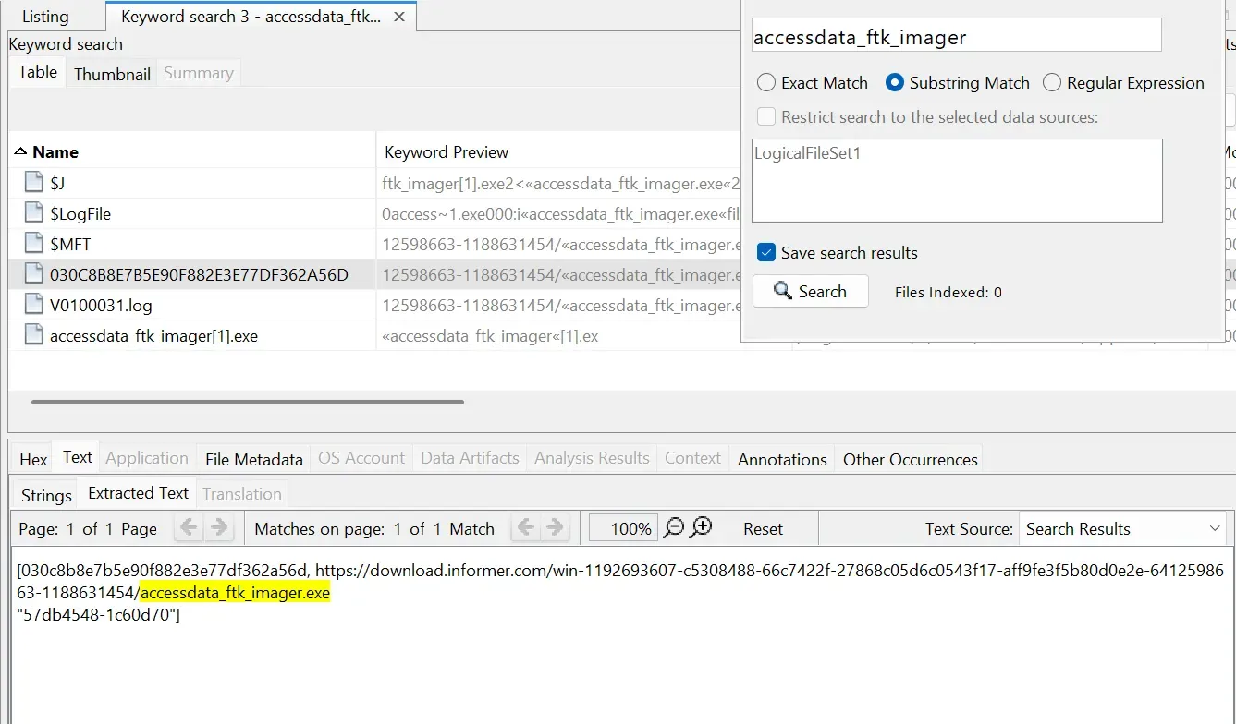Viewport: 1236px width, 724px height.
Task: Go to next page arrow
Action: pyautogui.click(x=219, y=527)
